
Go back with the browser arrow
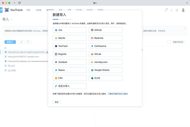(15, 3)
